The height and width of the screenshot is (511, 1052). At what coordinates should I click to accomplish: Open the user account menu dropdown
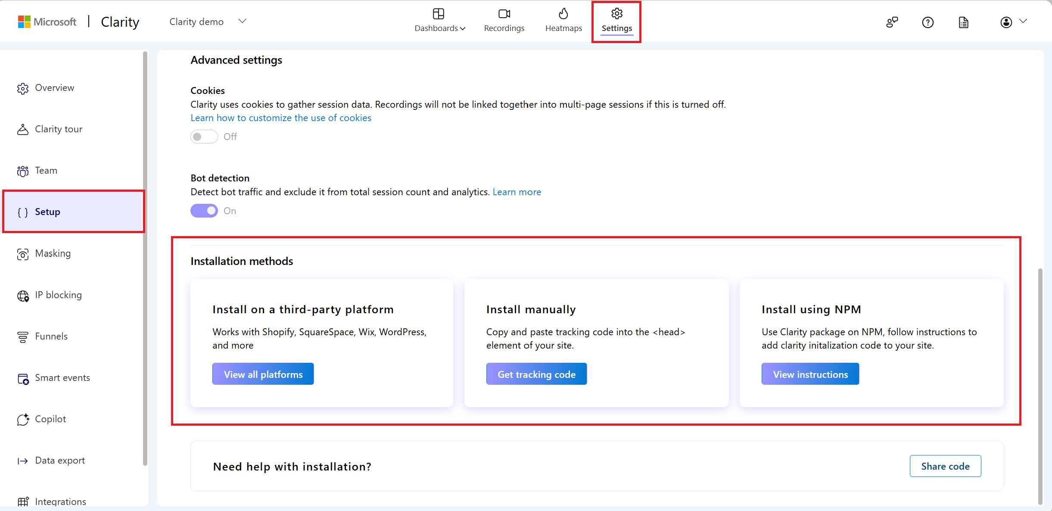(1013, 22)
